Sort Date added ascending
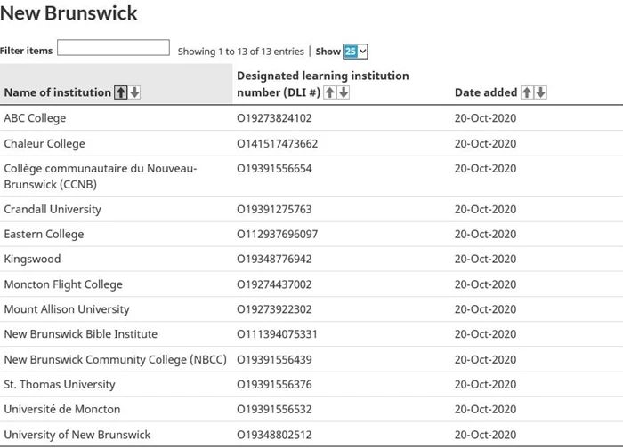The height and width of the screenshot is (448, 623). coord(527,92)
